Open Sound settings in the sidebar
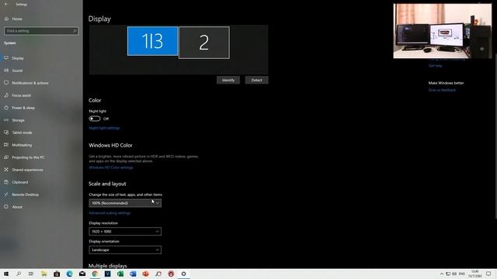 17,71
